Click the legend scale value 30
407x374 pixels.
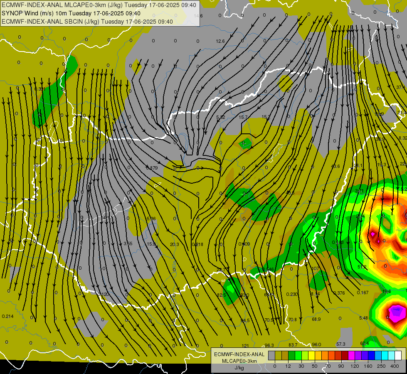[x=301, y=366]
